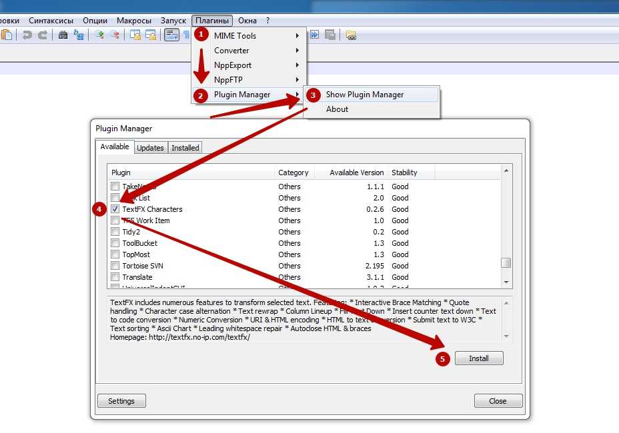Screen dimensions: 619x433
Task: Click the synchronize vertical scrolling icon
Action: click(135, 35)
